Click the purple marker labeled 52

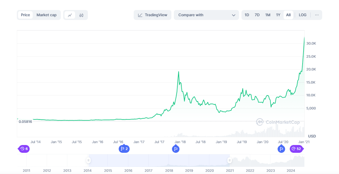(296, 149)
